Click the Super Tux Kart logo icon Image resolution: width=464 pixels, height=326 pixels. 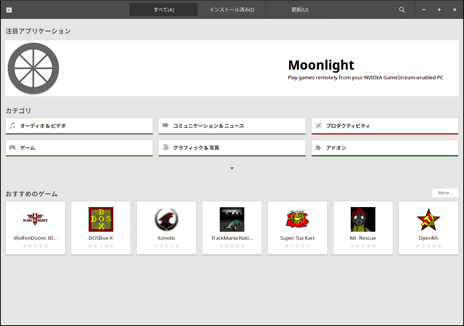click(298, 219)
